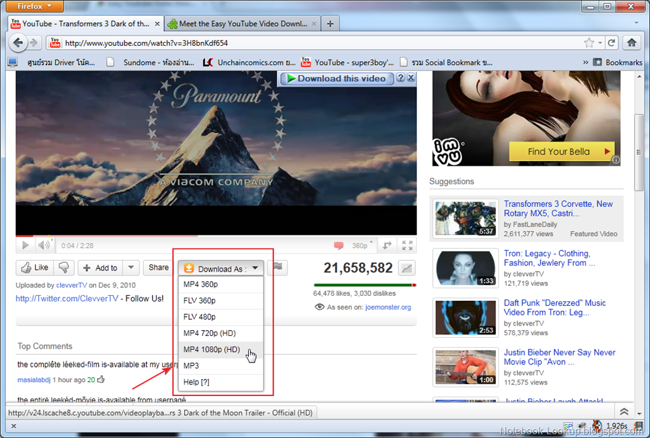Open the ad info icon on IMVU ad
This screenshot has width=650, height=438.
point(616,160)
